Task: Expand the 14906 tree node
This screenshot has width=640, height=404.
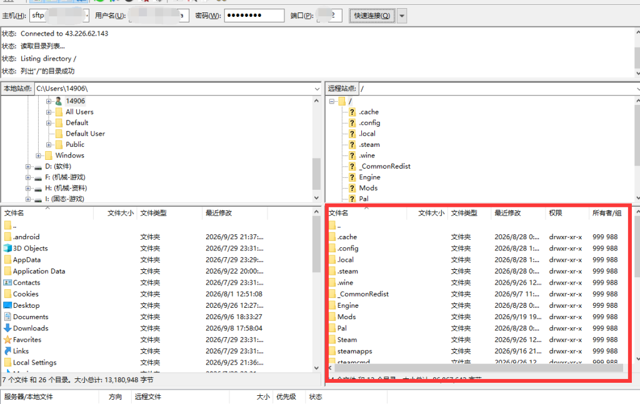Action: click(49, 101)
